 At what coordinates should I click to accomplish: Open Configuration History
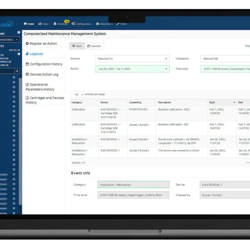44,64
